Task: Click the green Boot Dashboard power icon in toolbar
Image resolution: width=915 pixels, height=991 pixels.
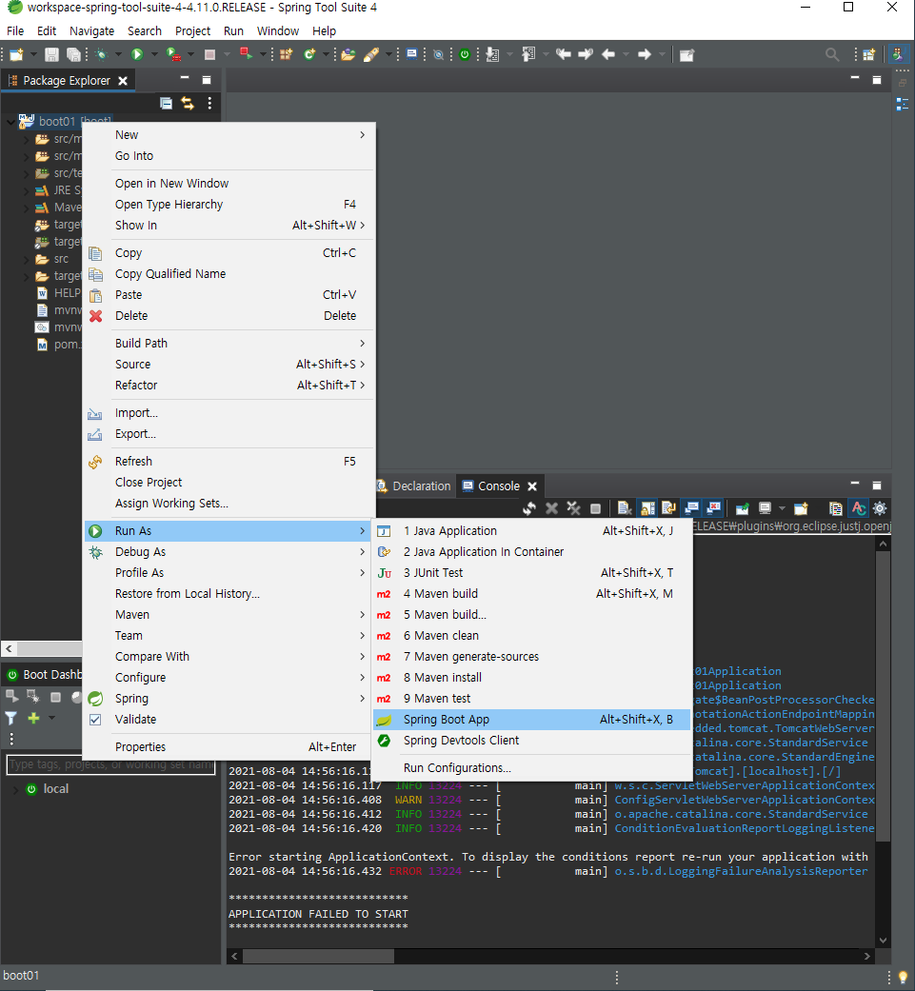Action: click(x=465, y=55)
